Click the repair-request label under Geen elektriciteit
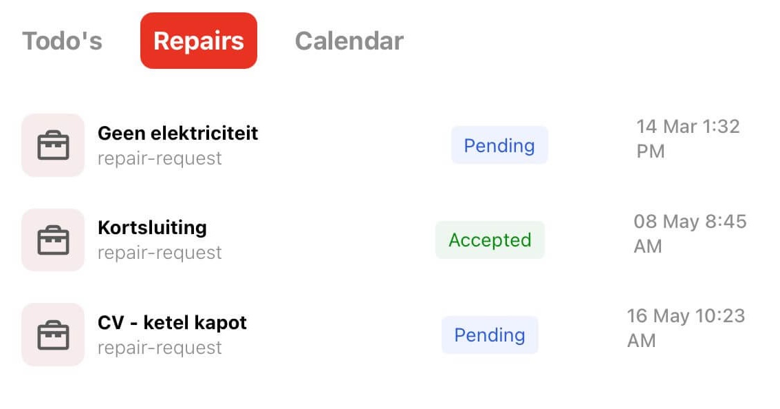Screen dimensions: 780x409 coord(160,158)
